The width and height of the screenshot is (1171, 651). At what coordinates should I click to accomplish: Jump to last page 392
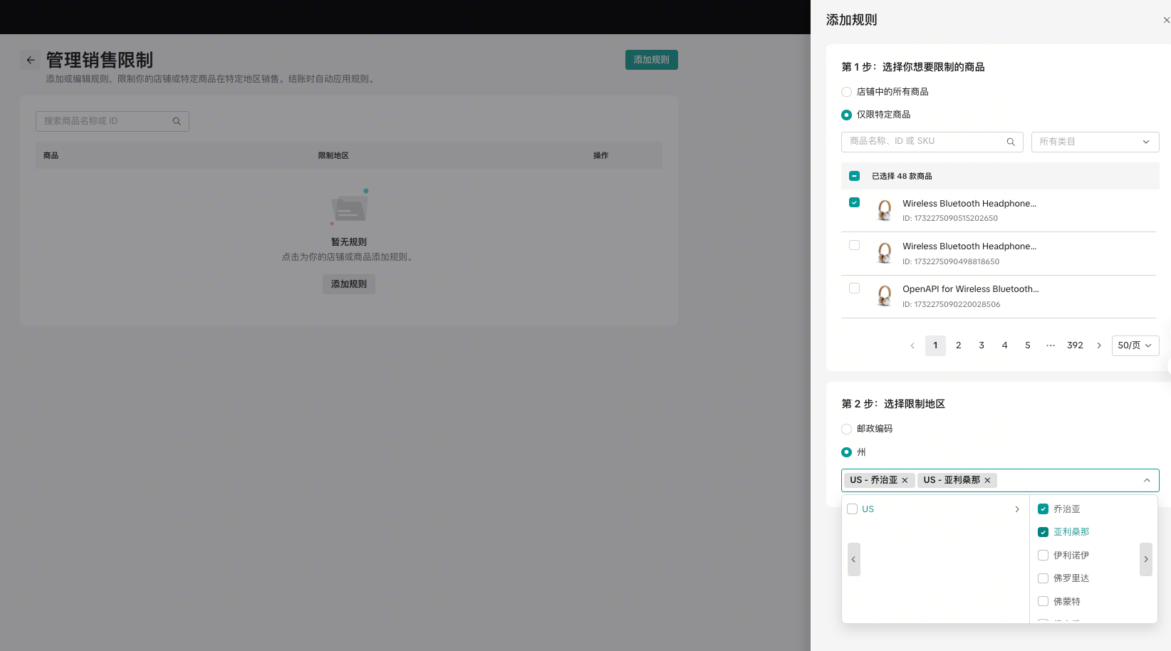[1074, 345]
